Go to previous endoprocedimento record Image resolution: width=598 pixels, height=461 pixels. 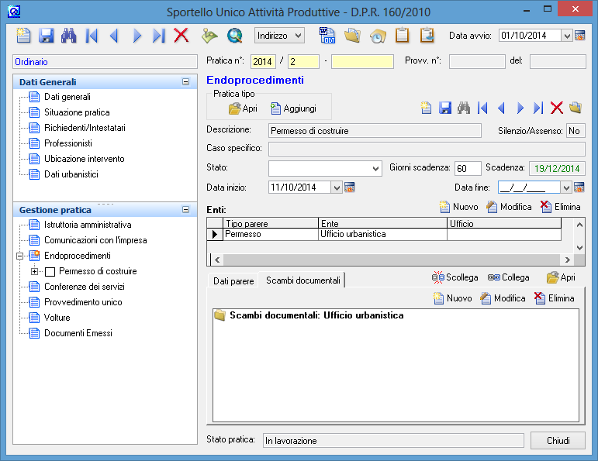pos(501,108)
